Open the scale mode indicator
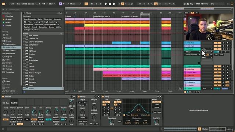This screenshot has height=132, width=235. coord(60,4)
